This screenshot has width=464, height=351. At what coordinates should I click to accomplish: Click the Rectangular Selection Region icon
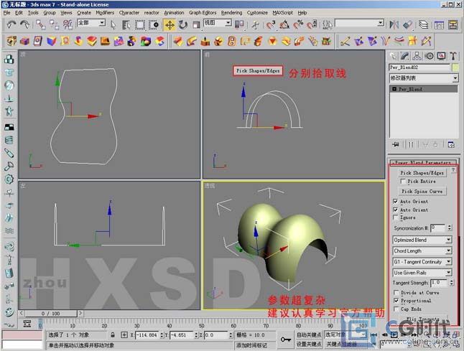point(140,25)
